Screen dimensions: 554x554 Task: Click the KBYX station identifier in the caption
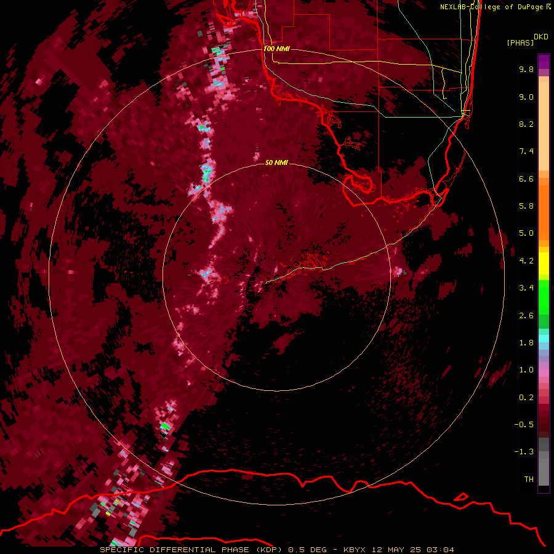coord(355,550)
